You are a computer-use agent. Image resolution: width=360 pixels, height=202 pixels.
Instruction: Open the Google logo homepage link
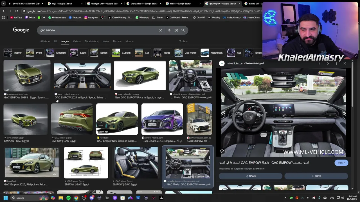pyautogui.click(x=21, y=30)
